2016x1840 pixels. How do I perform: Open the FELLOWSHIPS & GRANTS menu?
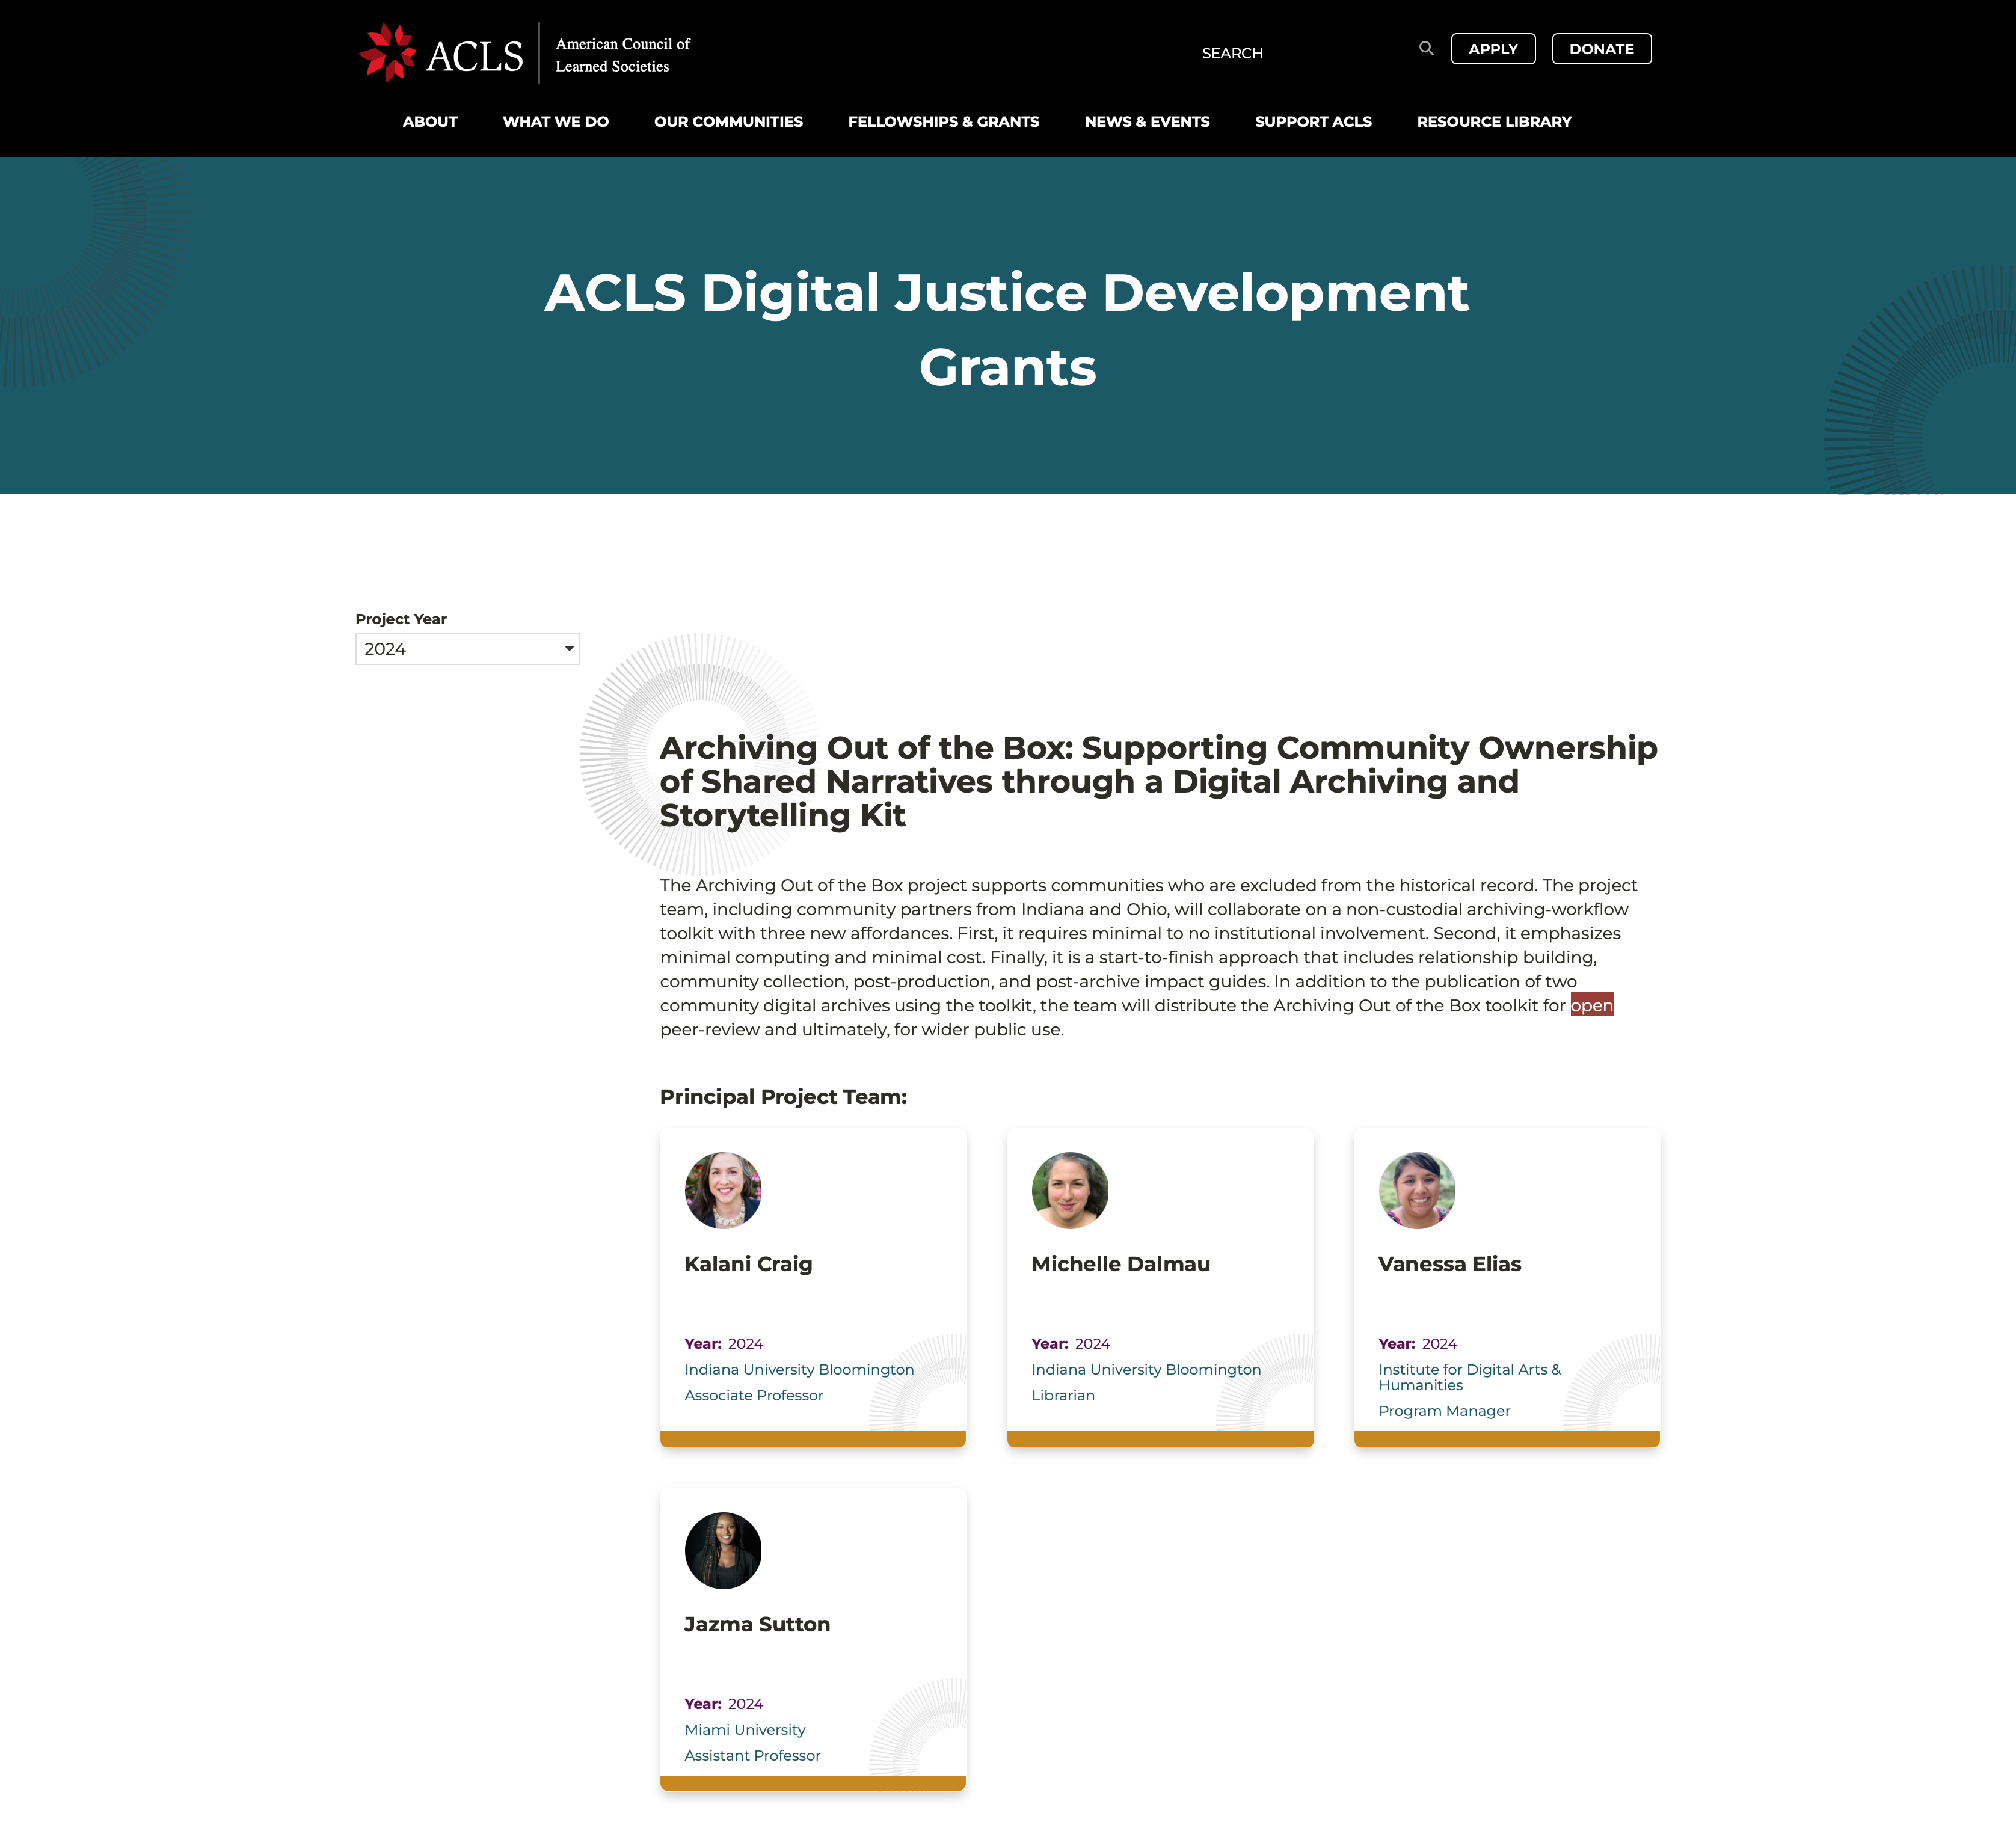tap(943, 122)
